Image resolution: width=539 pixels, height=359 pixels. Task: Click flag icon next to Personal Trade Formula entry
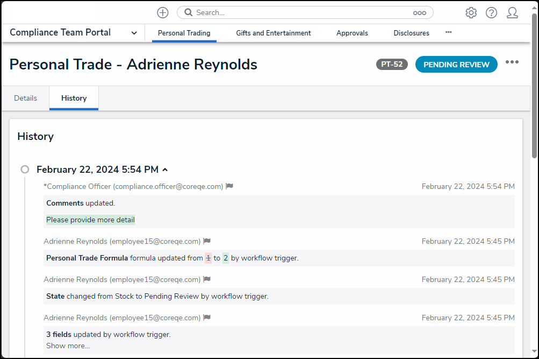click(x=207, y=241)
